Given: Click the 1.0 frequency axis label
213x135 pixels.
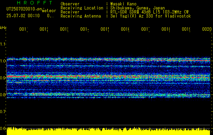Looking at the screenshot, I should point(3,61).
